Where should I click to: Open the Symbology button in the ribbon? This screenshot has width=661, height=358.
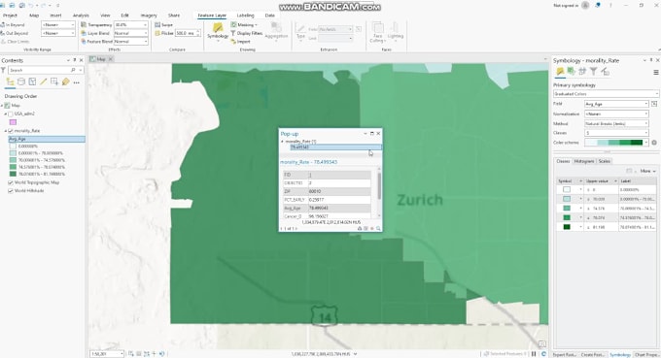pos(218,32)
